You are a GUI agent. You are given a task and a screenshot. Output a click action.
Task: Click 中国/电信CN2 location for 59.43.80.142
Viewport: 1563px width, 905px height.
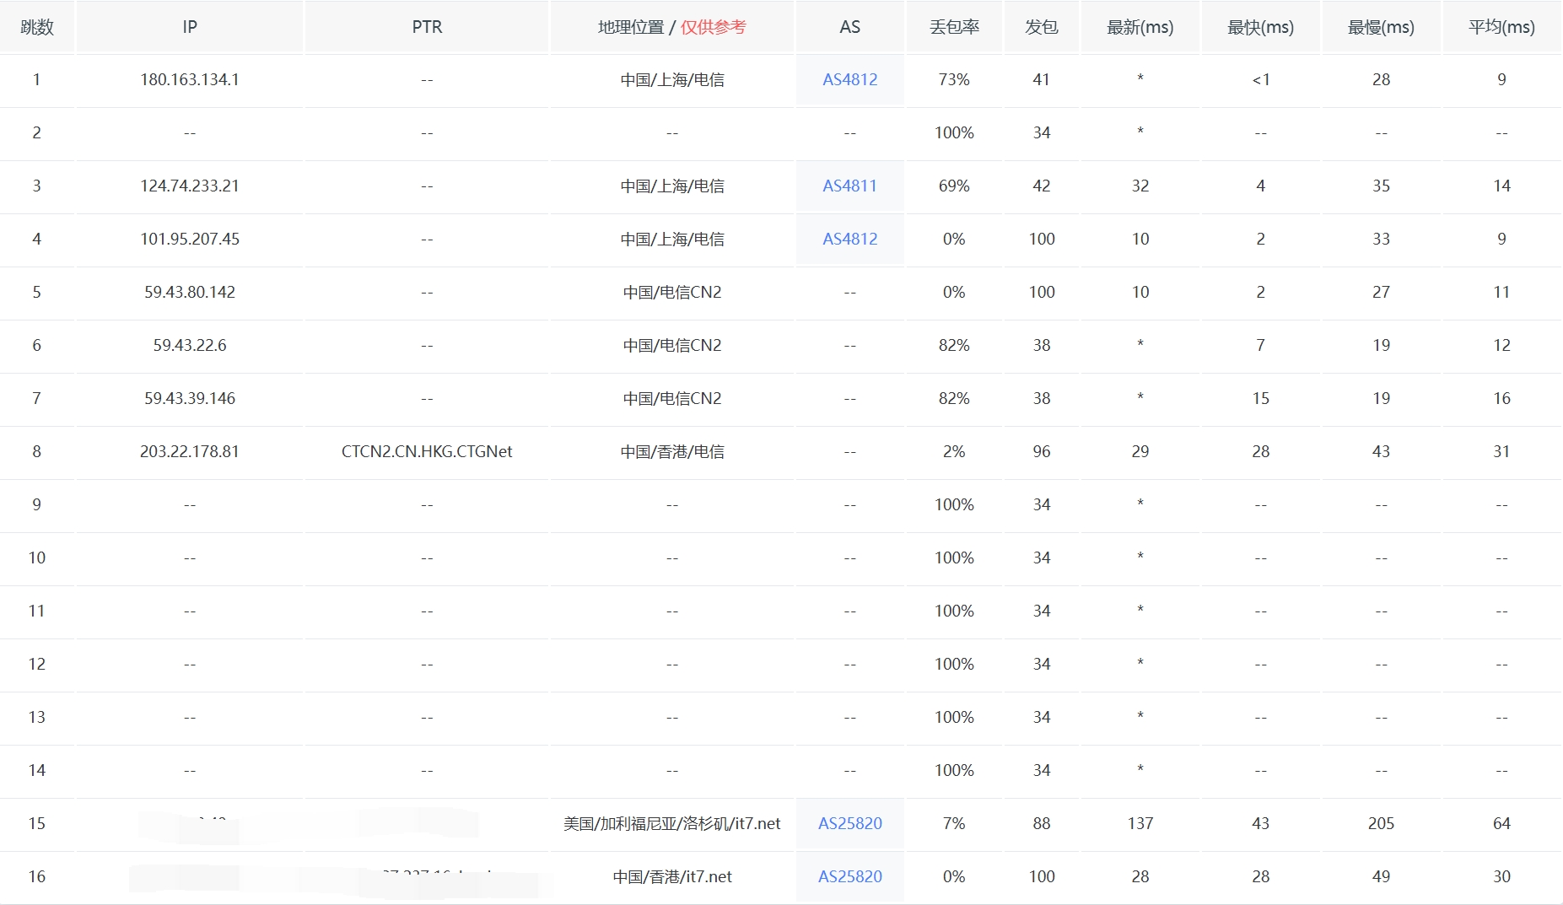[672, 292]
